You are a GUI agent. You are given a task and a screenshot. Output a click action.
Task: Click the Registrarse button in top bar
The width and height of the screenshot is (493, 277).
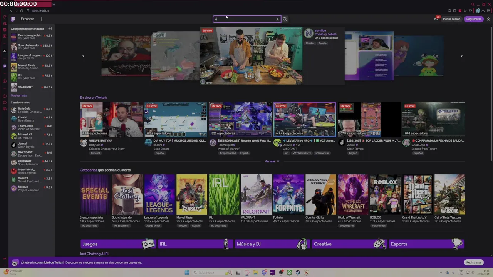473,19
